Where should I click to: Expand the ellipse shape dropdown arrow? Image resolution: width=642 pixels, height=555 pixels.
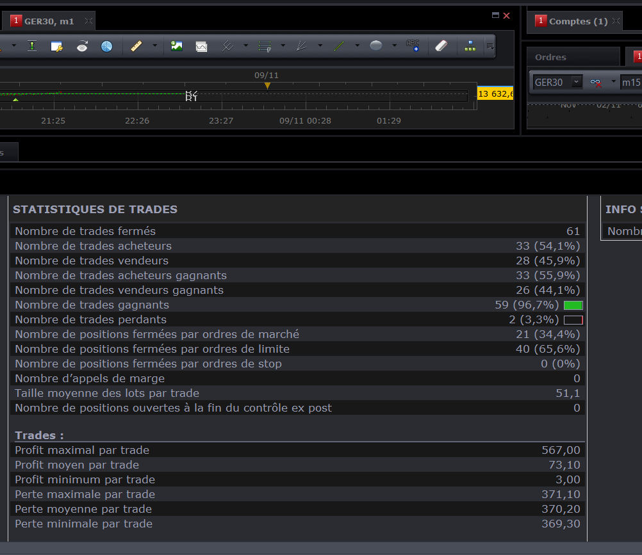tap(394, 45)
